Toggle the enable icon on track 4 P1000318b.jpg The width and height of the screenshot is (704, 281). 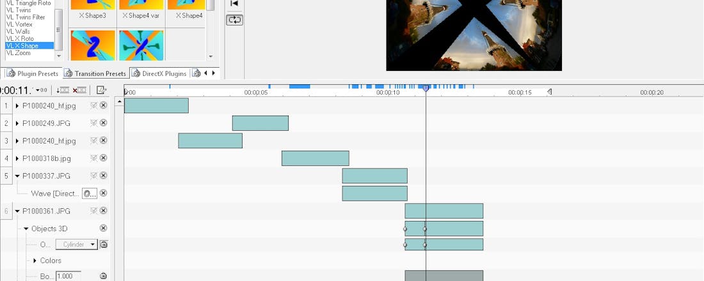93,158
